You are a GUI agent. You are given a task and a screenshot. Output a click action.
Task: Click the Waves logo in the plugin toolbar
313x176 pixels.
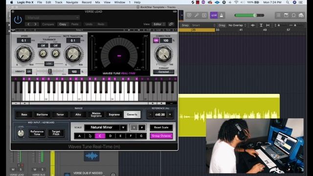pos(13,30)
